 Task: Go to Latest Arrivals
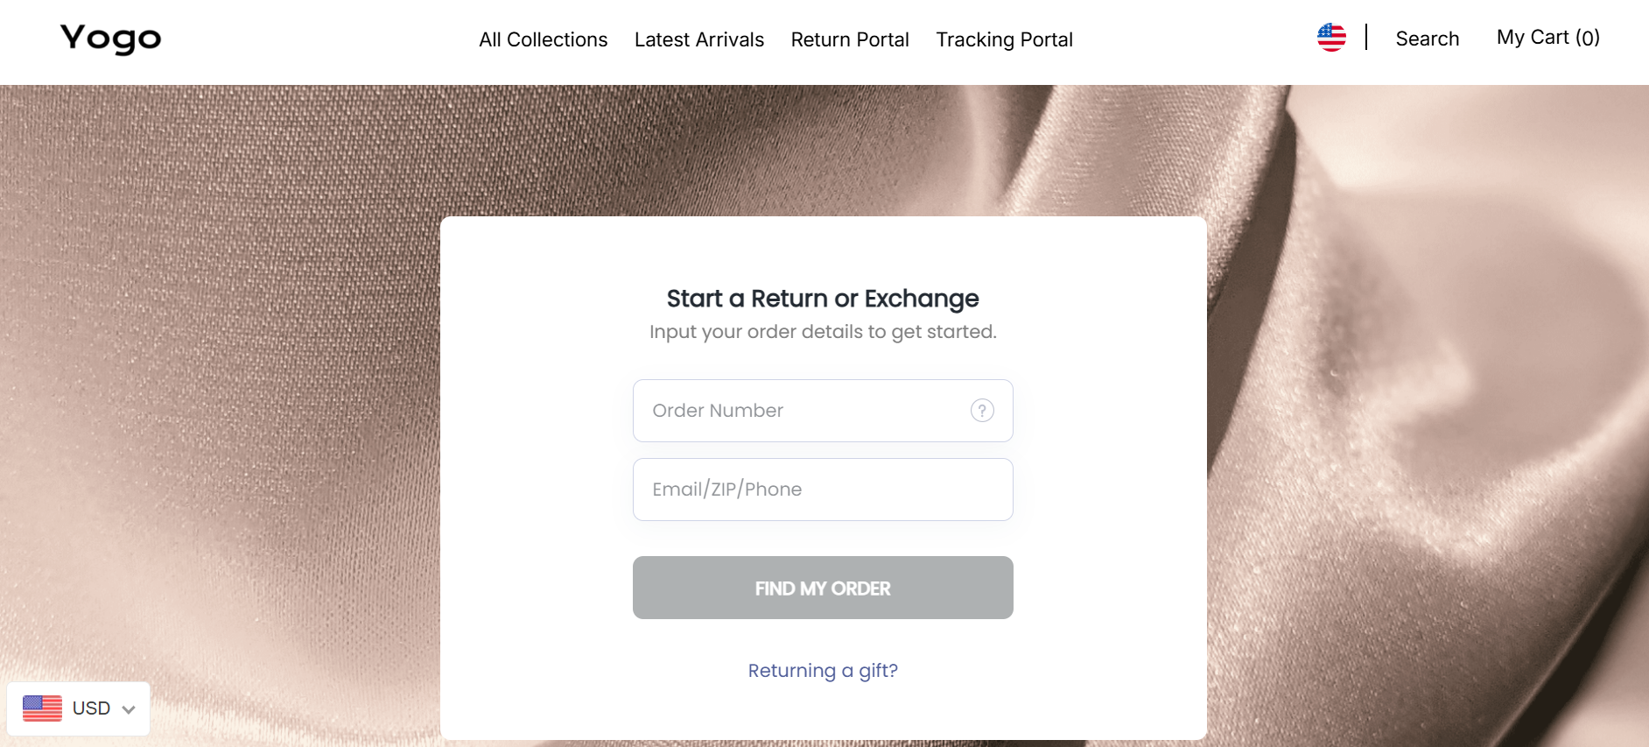click(x=698, y=39)
